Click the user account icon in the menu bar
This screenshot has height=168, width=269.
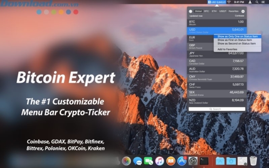pos(250,2)
